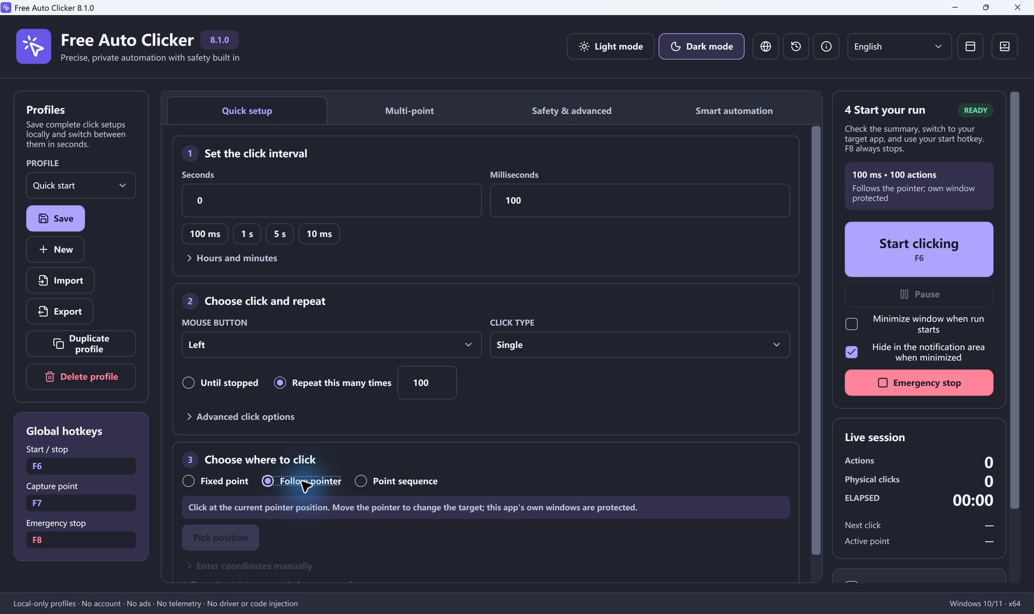Hit the Emergency stop button
The image size is (1034, 614).
pos(919,382)
